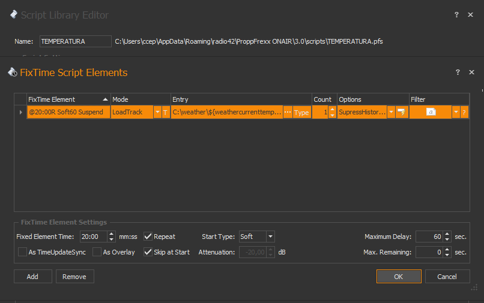Expand the Options SupressHistory dropdown
This screenshot has height=303, width=484.
pyautogui.click(x=391, y=112)
